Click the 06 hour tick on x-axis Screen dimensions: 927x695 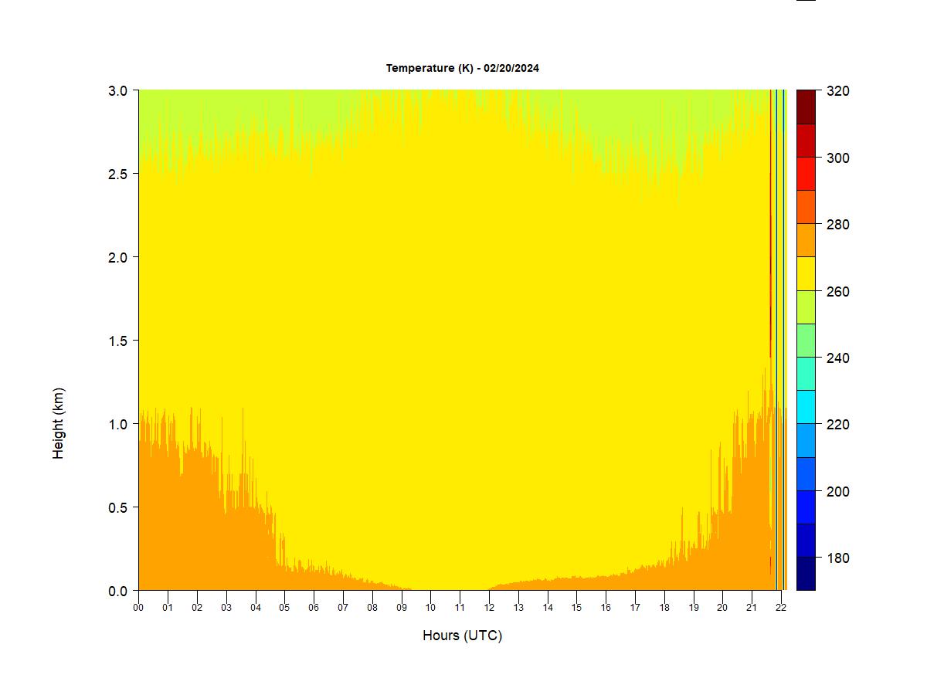(x=314, y=607)
